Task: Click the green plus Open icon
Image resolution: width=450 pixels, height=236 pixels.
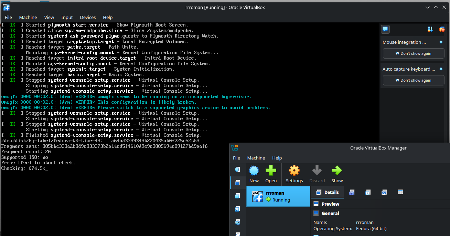Action: [x=271, y=174]
